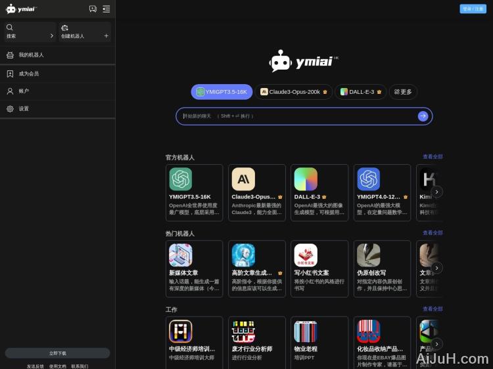Open the 新媒体文章 card title

183,273
